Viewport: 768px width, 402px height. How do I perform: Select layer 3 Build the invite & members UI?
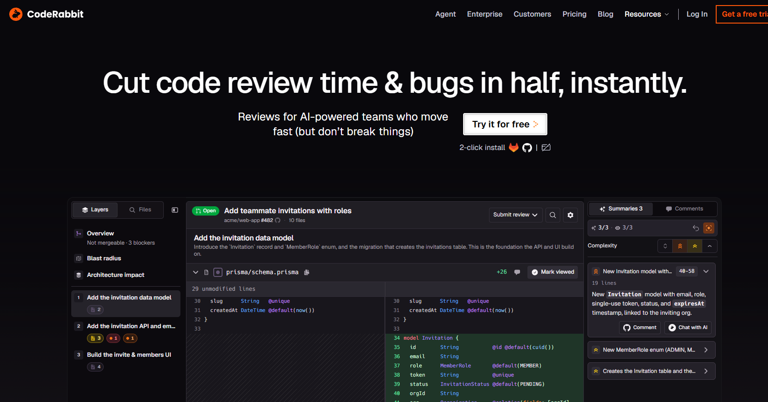tap(126, 360)
